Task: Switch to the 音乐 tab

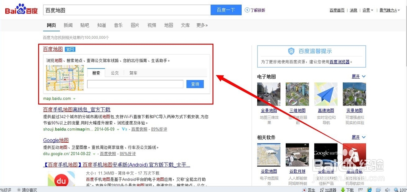Action: click(x=118, y=25)
